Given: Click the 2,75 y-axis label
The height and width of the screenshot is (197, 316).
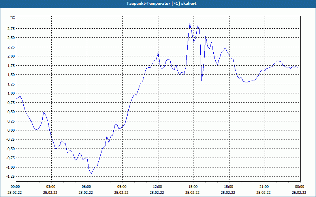Looking at the screenshot, I should [x=11, y=28].
